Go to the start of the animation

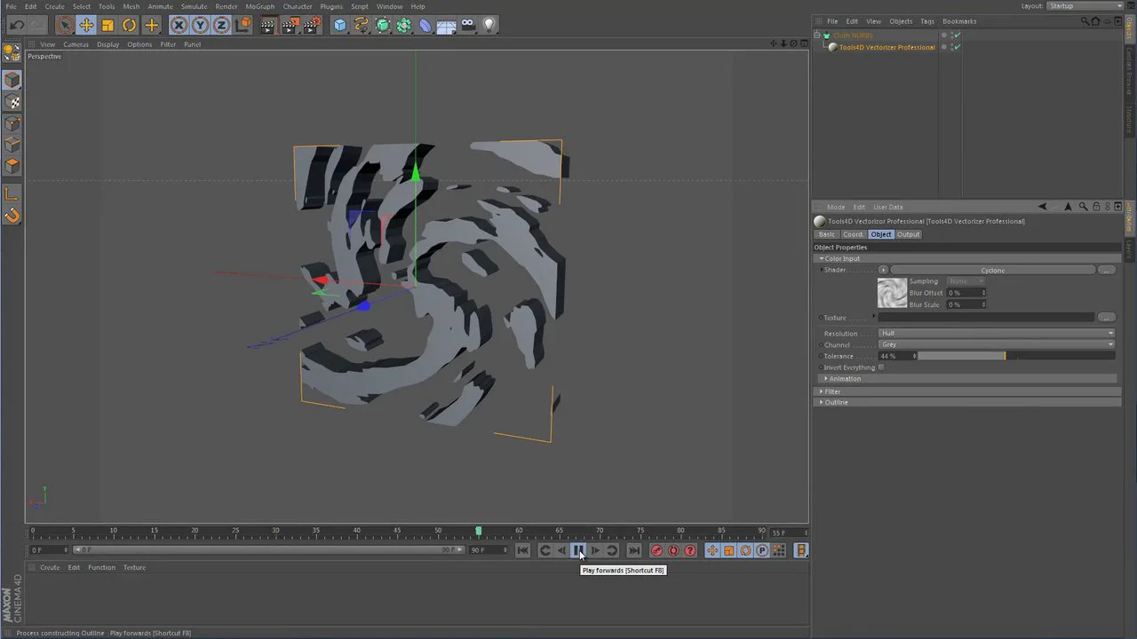coord(523,551)
